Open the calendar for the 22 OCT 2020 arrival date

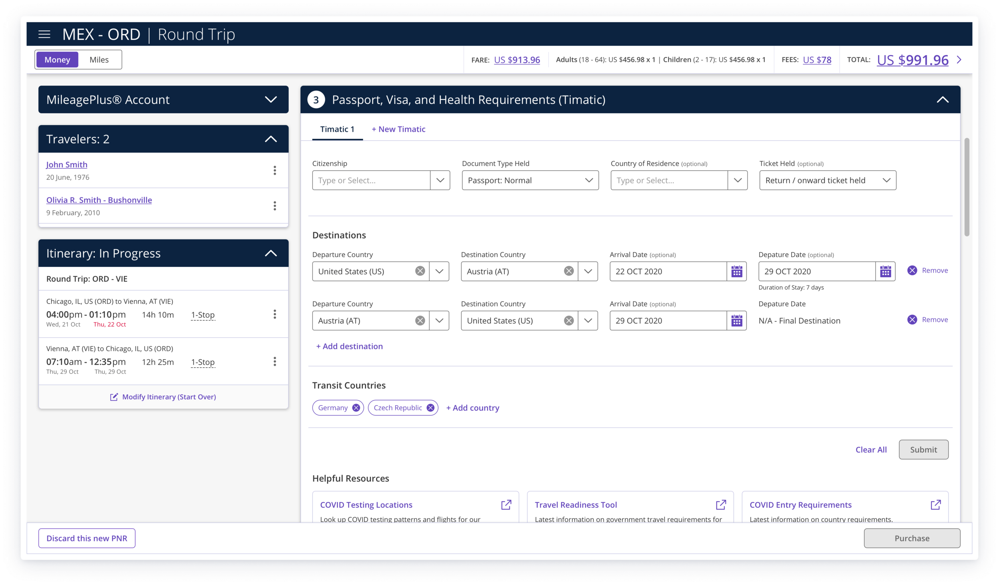[736, 272]
